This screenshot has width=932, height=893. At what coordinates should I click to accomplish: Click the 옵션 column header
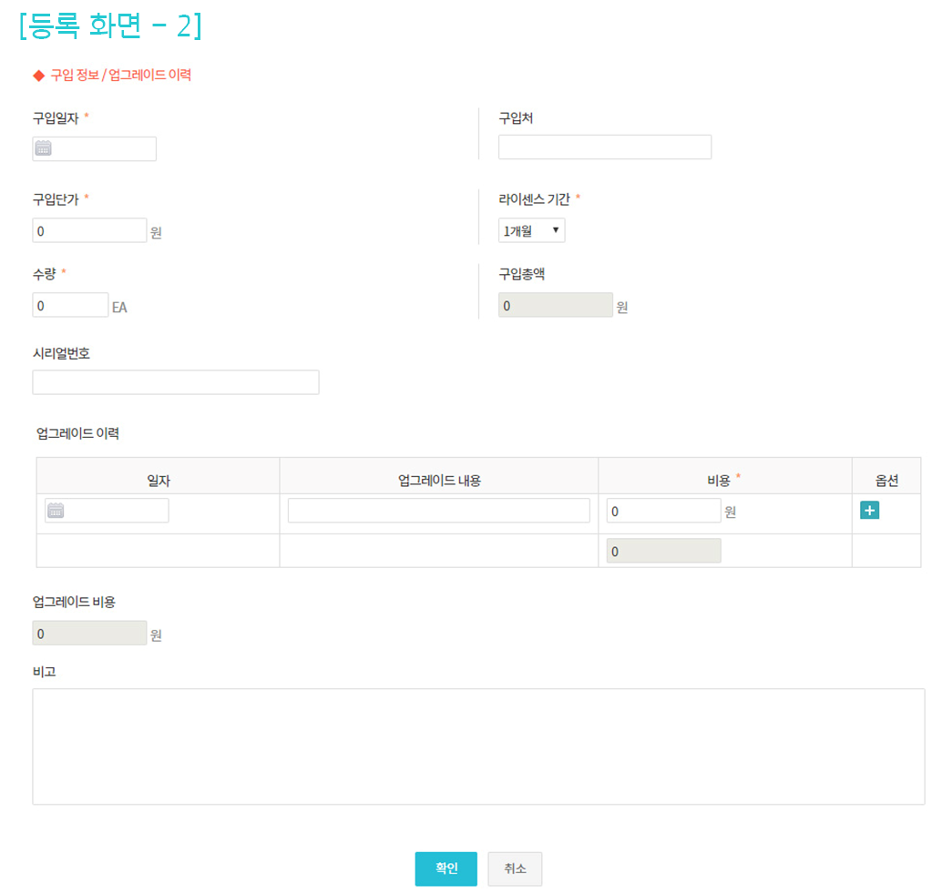pos(886,480)
